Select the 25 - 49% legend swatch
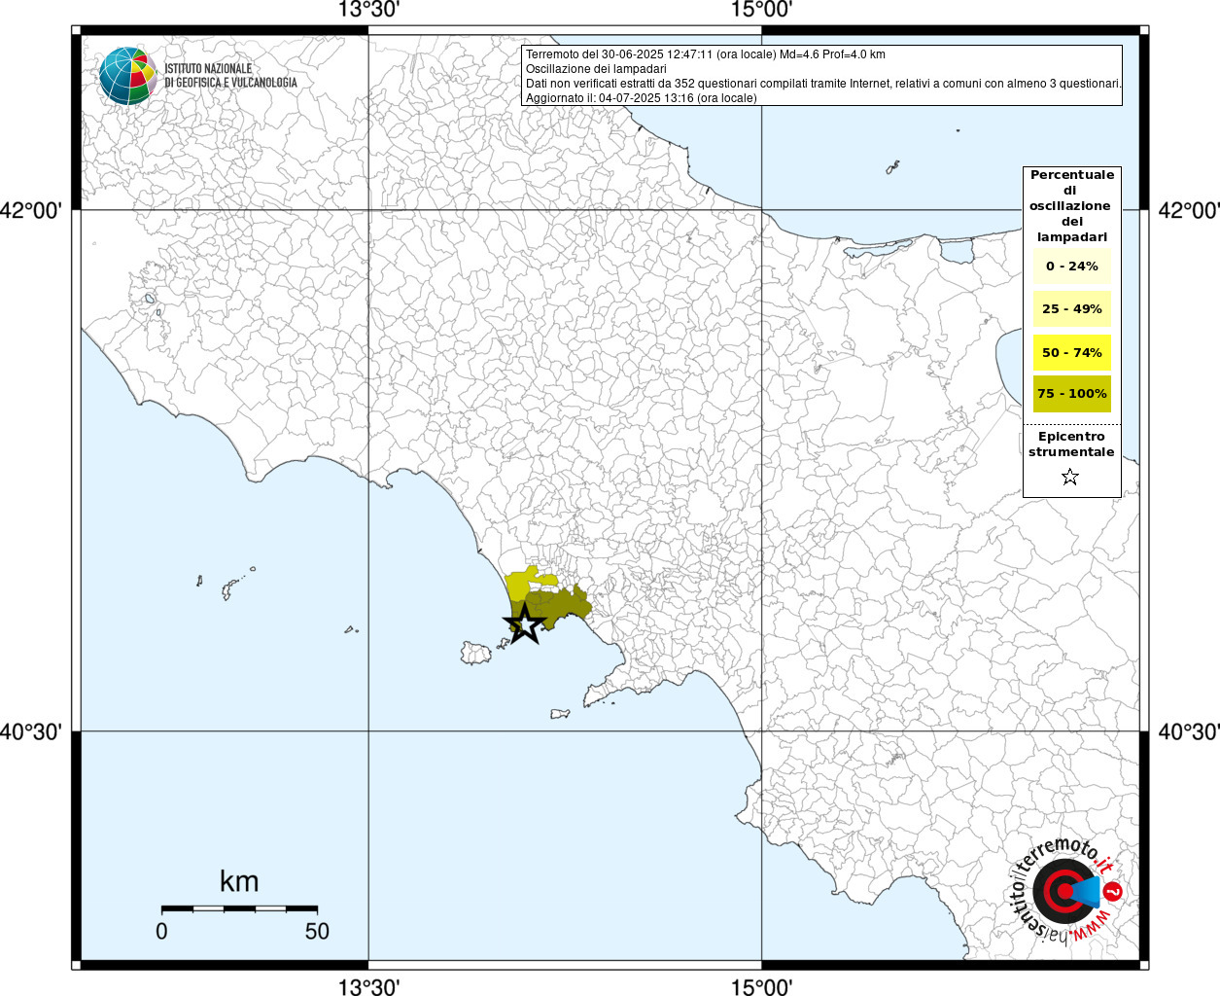 coord(1072,308)
